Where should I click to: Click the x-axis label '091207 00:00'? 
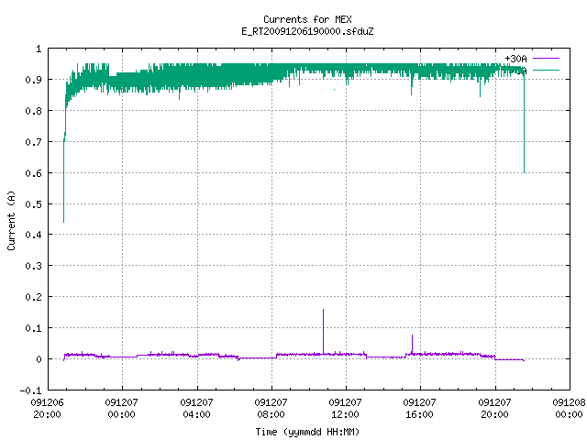coord(122,408)
